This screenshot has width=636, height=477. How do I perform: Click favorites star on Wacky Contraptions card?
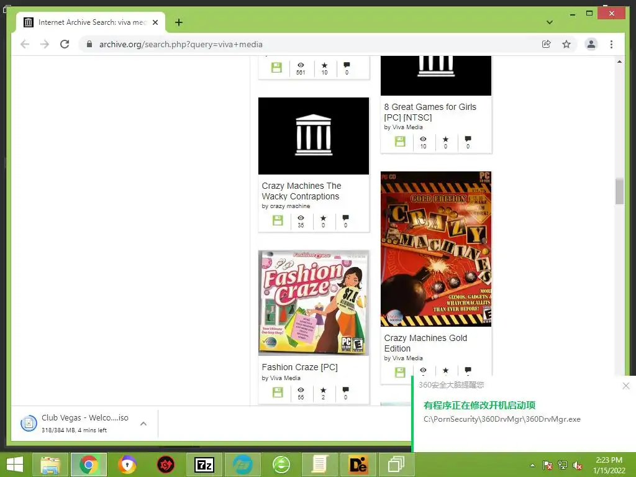click(323, 218)
